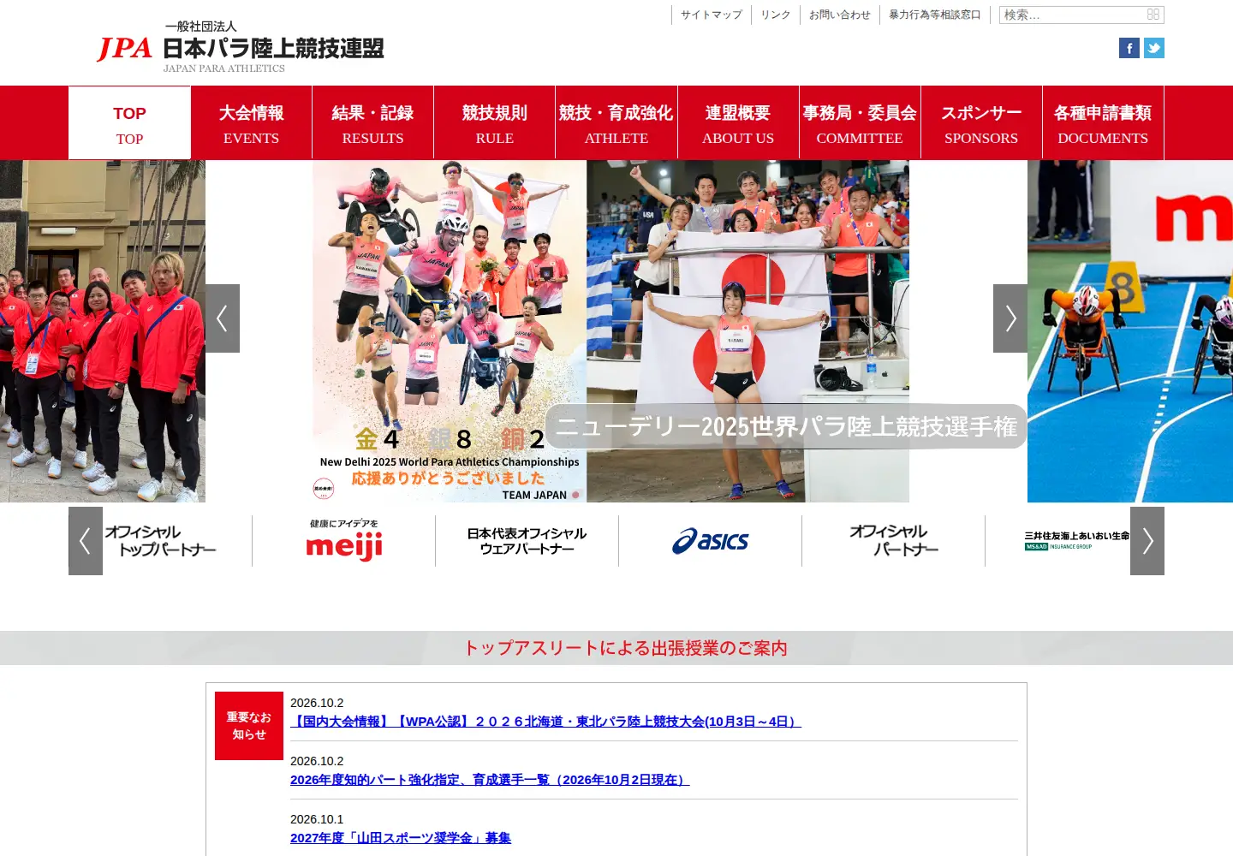Open the Twitter icon link

tap(1154, 48)
